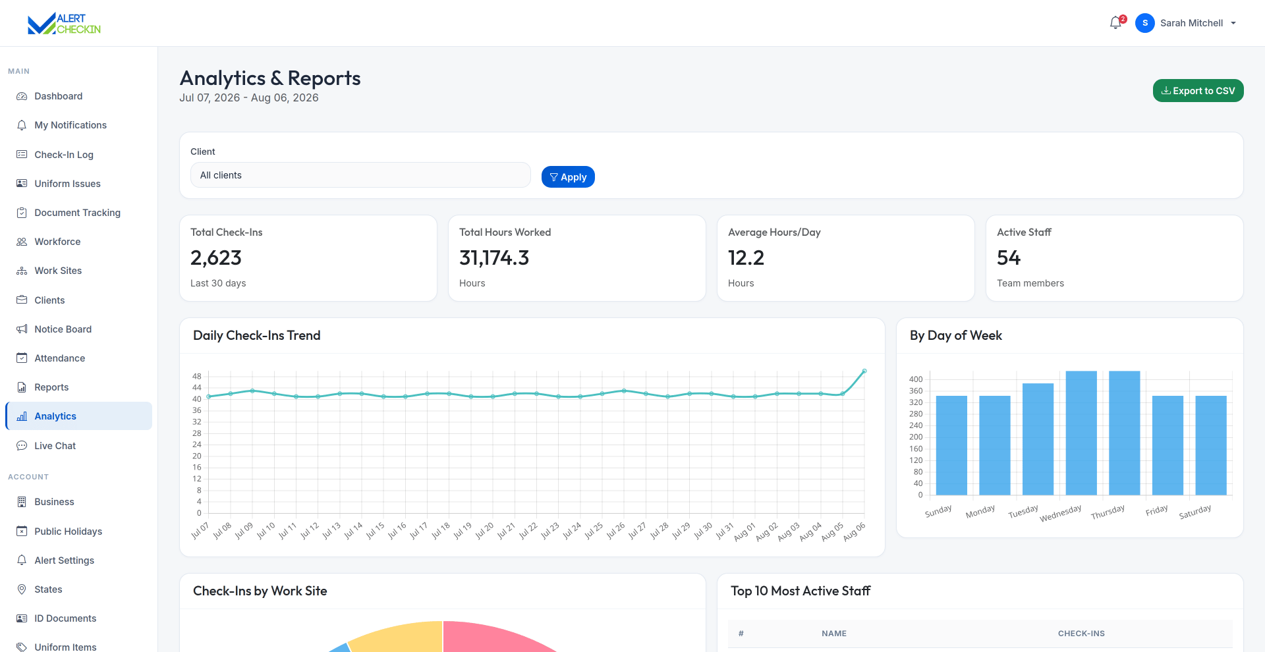This screenshot has width=1265, height=652.
Task: Click the Analytics bar chart icon
Action: coord(22,416)
